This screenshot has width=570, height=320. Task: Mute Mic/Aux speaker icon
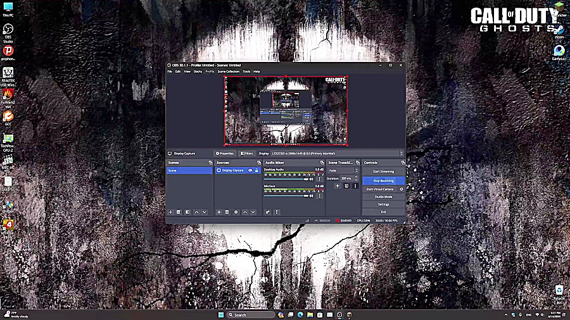tap(311, 196)
